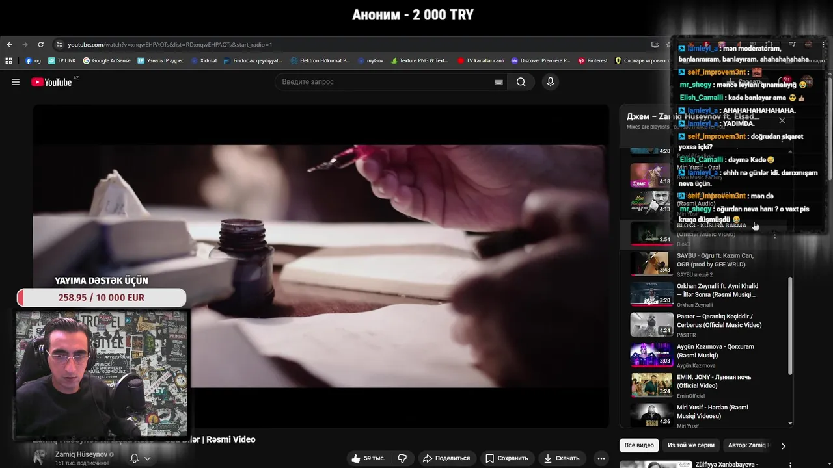Open the TV kanallar canli bookmark
Image resolution: width=833 pixels, height=468 pixels.
pyautogui.click(x=481, y=60)
